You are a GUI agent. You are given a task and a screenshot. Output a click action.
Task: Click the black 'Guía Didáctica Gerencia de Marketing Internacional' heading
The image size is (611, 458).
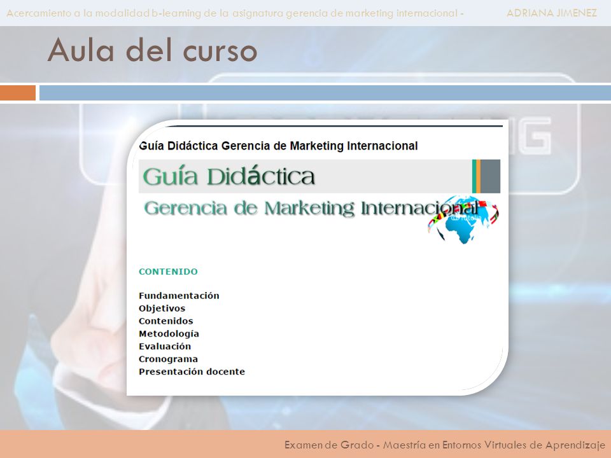[278, 146]
